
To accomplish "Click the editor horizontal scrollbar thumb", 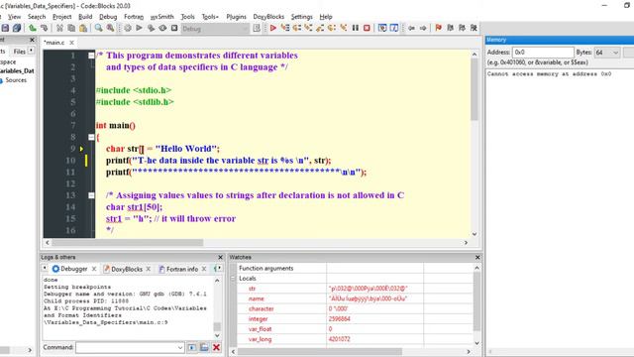I will pyautogui.click(x=128, y=242).
